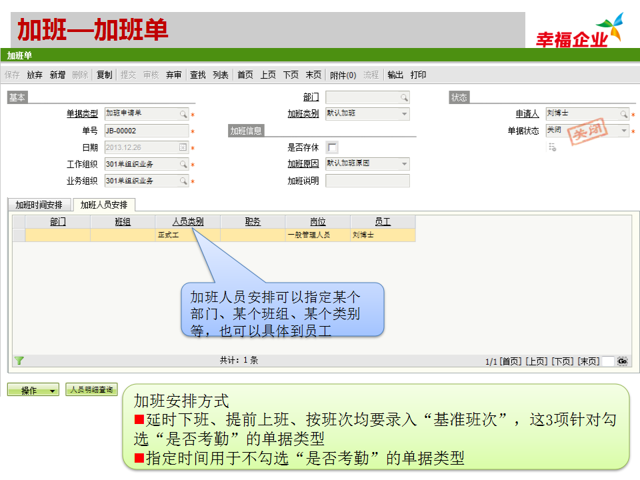Switch to the 加班时间安排 tab
Viewport: 640px width, 480px height.
click(x=39, y=205)
